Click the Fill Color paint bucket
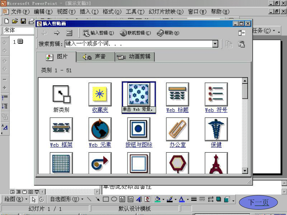287x215 pixels. click(x=158, y=199)
